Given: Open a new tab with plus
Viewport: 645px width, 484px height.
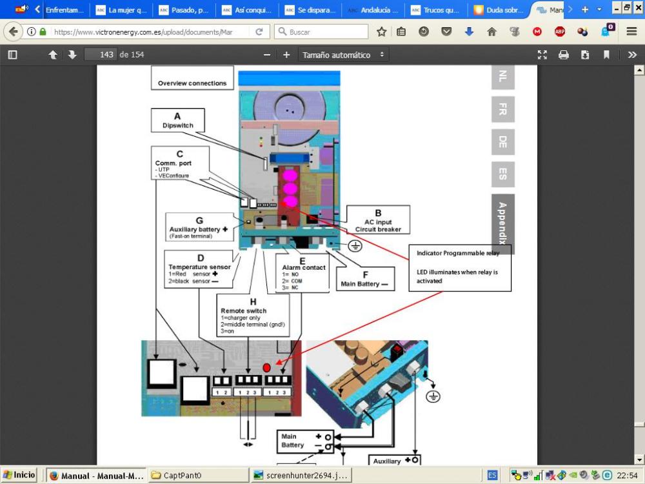Looking at the screenshot, I should tap(585, 10).
